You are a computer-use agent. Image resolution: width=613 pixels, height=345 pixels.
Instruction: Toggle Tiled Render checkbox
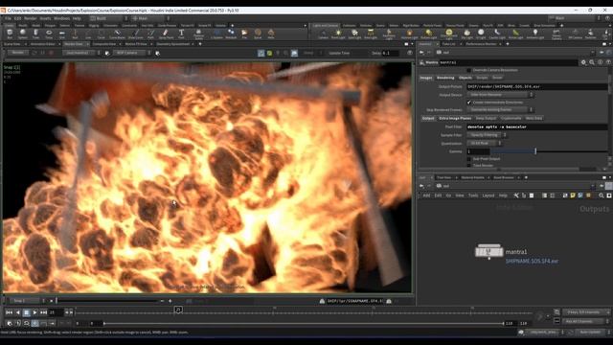pyautogui.click(x=469, y=166)
